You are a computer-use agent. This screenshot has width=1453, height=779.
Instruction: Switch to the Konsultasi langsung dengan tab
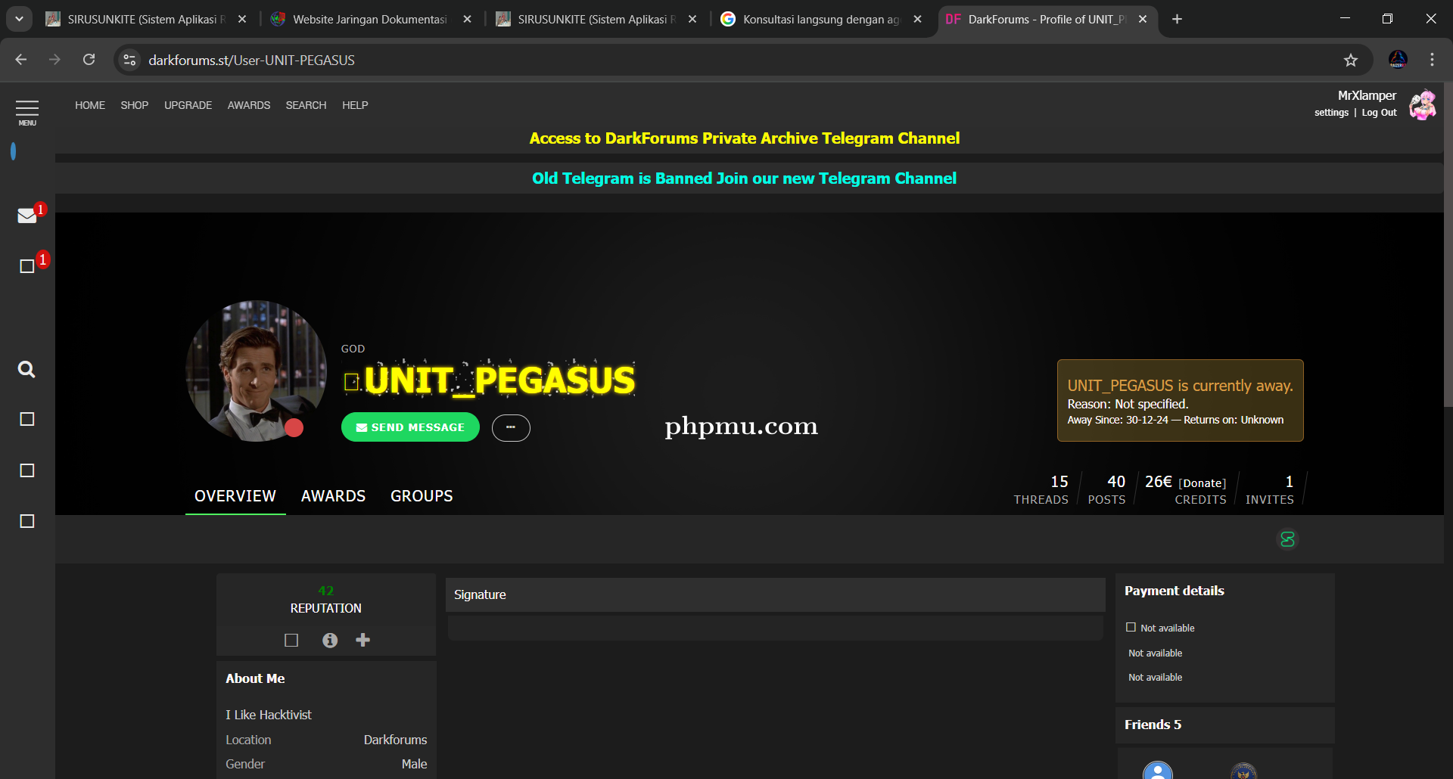pos(821,19)
